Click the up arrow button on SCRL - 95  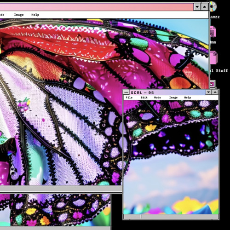coord(215,92)
